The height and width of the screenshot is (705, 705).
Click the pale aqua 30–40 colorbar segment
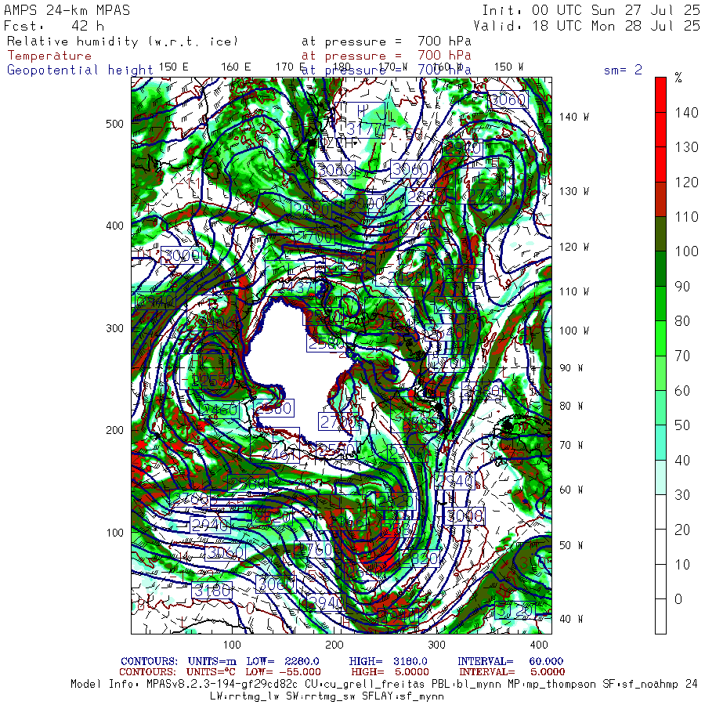click(x=660, y=478)
